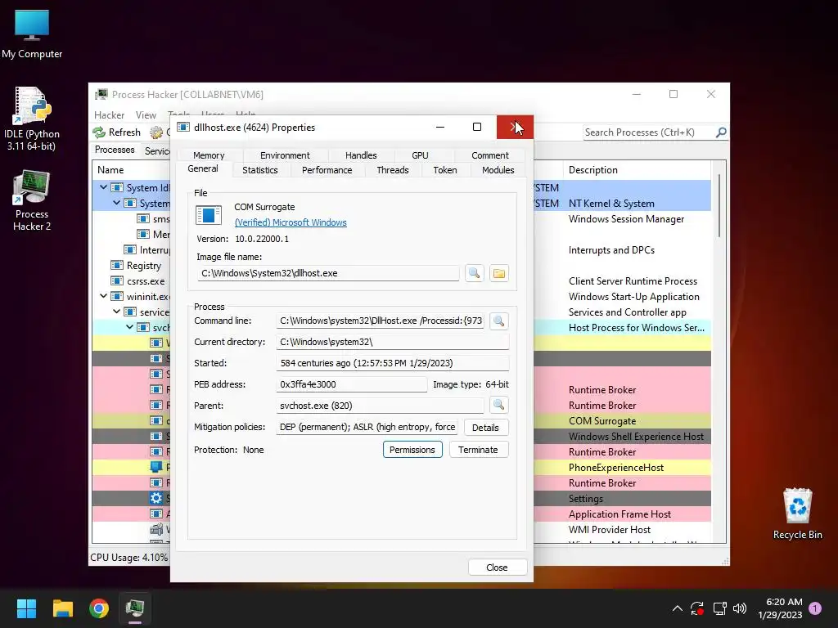838x628 pixels.
Task: Launch Google Chrome from the taskbar
Action: point(99,608)
